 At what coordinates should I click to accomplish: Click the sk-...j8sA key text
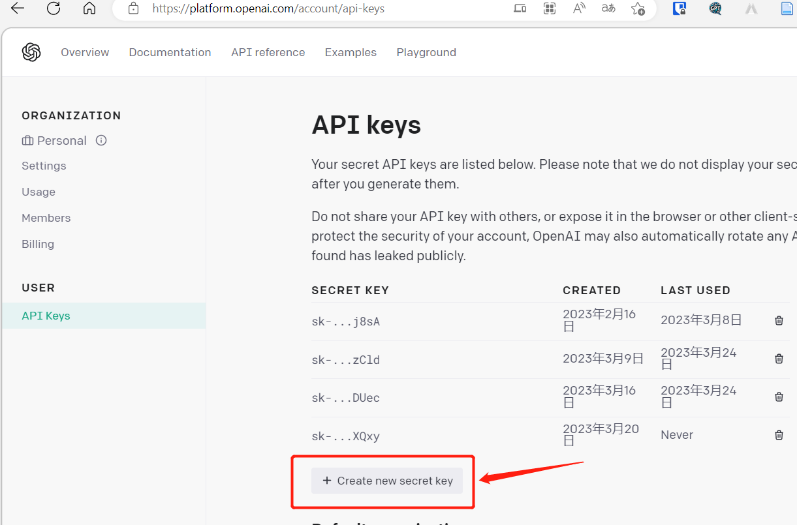[345, 321]
